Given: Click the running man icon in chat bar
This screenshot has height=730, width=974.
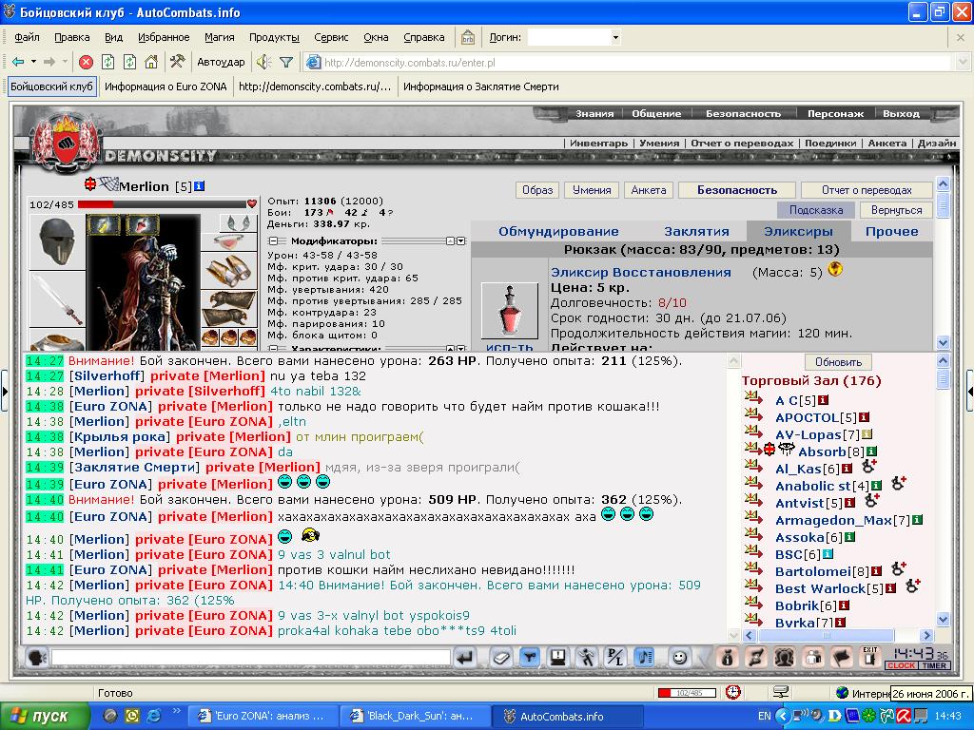Looking at the screenshot, I should (x=586, y=658).
